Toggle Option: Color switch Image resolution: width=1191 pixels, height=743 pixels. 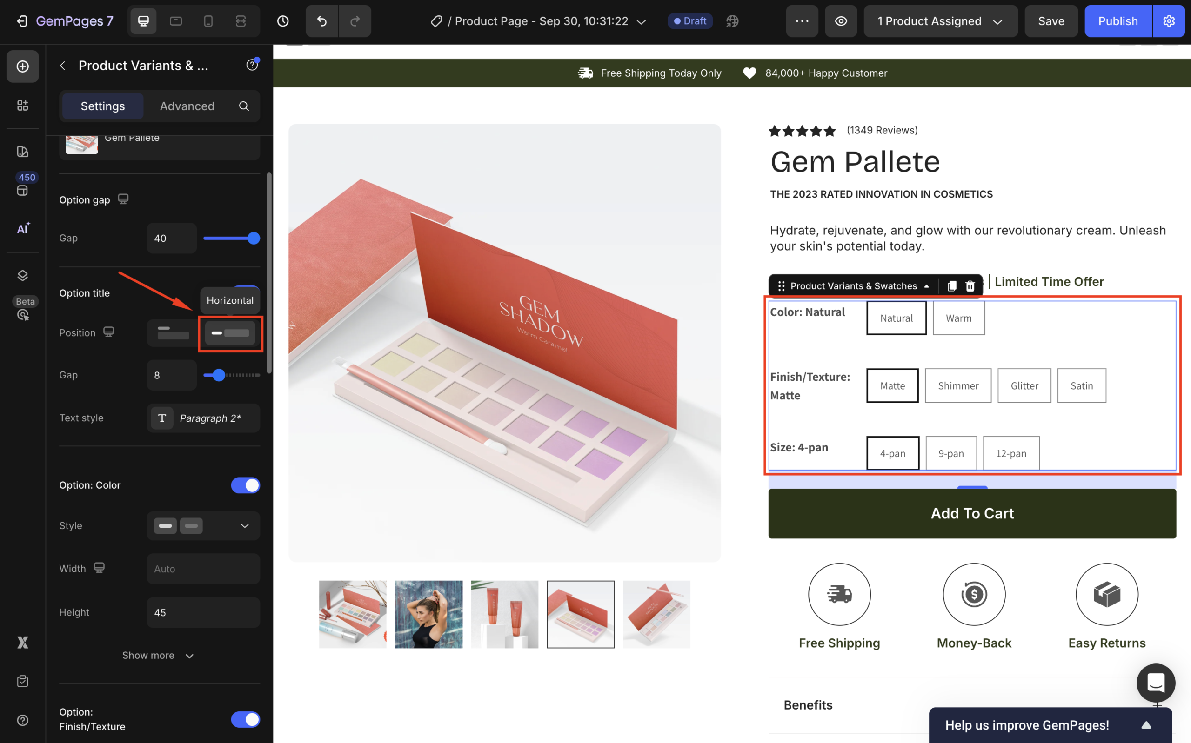click(245, 485)
